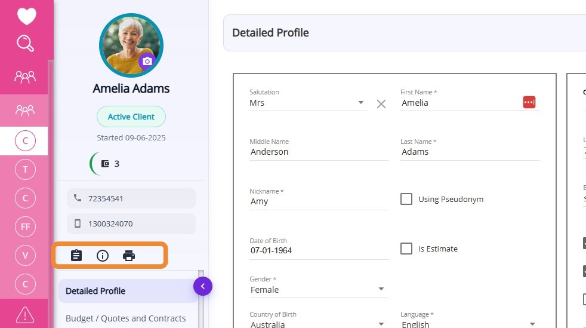Open the Country of Birth dropdown

click(x=381, y=324)
